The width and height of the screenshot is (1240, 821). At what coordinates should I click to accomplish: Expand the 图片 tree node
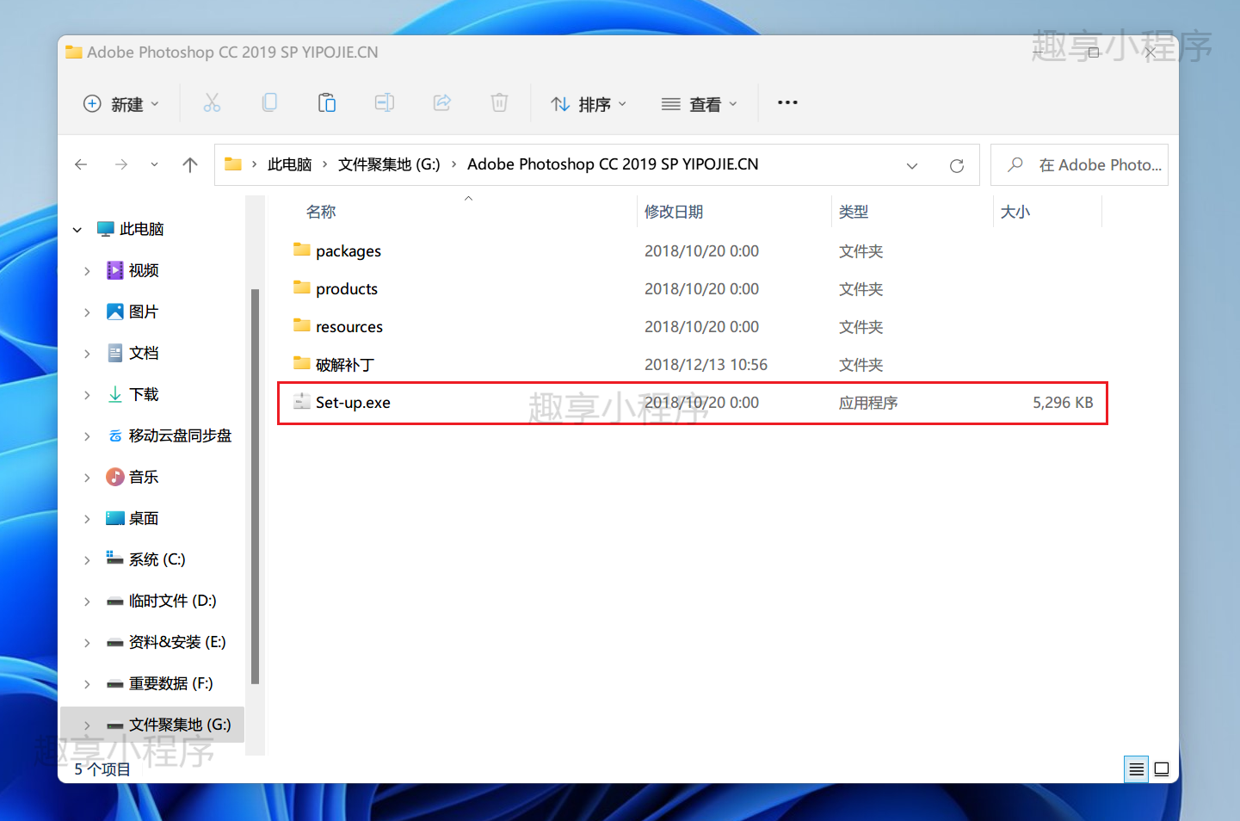pyautogui.click(x=87, y=312)
